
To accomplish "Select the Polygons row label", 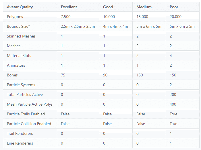I will coord(15,17).
